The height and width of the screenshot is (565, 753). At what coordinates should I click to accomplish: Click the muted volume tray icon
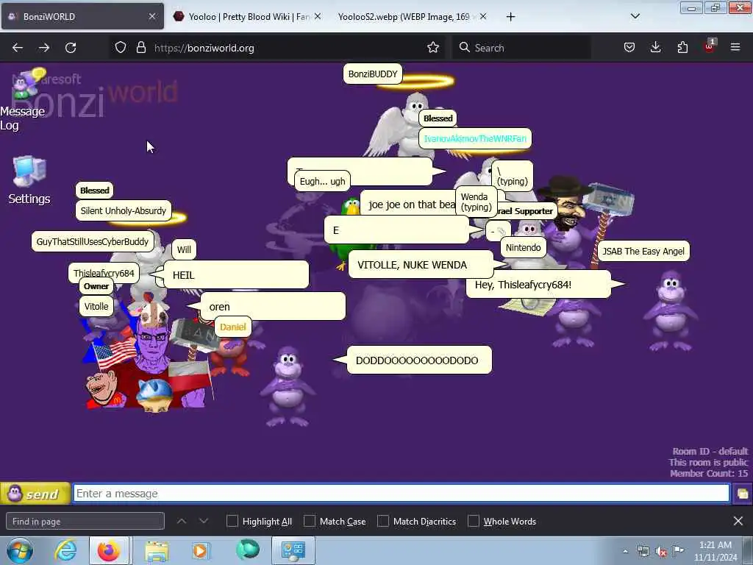click(661, 552)
